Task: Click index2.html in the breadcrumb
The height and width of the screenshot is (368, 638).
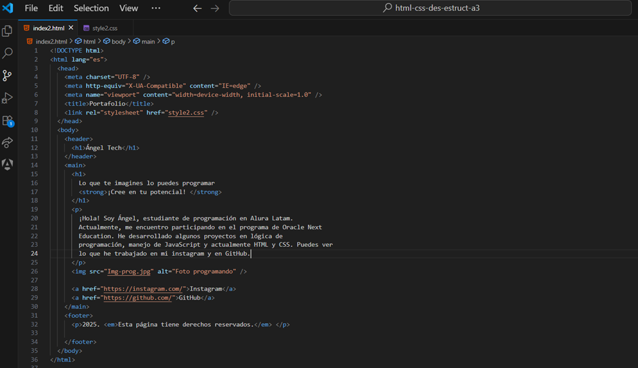Action: pos(47,42)
